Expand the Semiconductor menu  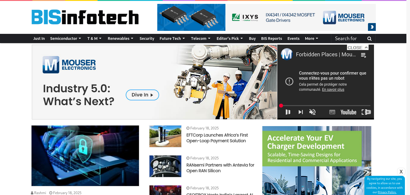pyautogui.click(x=65, y=39)
